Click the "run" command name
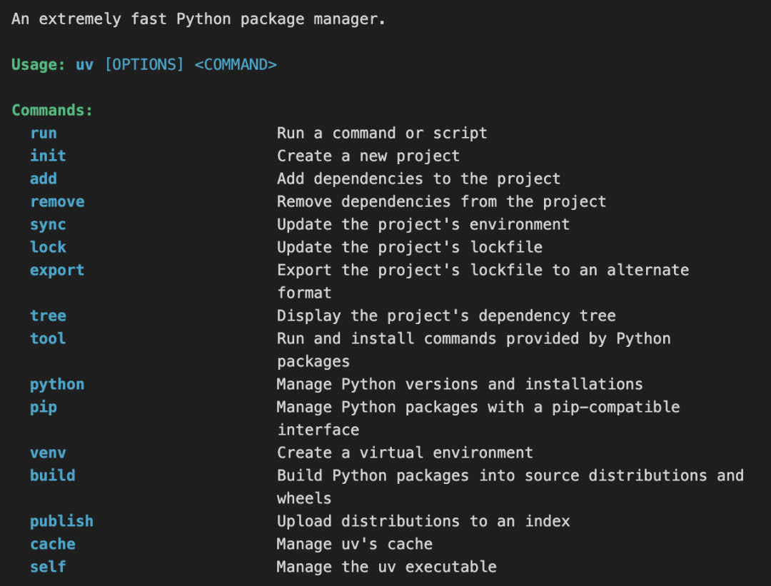771x586 pixels. [x=44, y=133]
